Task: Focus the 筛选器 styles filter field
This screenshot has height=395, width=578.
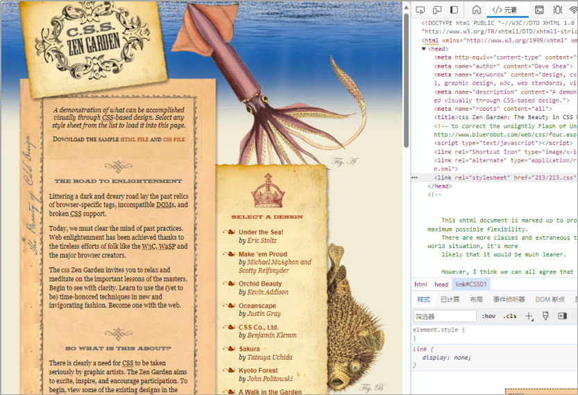Action: [444, 316]
